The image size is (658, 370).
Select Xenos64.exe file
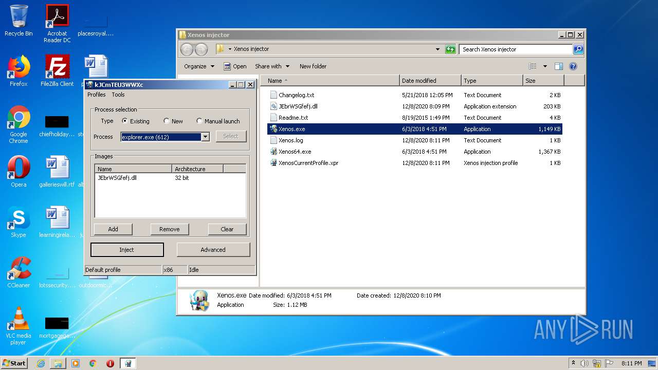click(295, 152)
